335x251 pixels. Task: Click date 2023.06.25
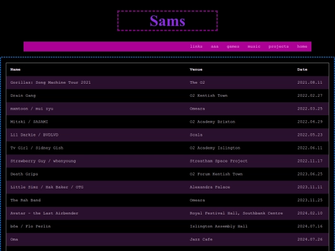(310, 174)
